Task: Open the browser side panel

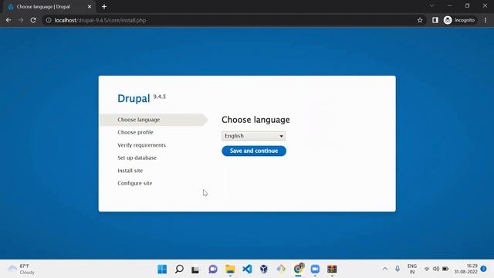Action: coord(435,20)
